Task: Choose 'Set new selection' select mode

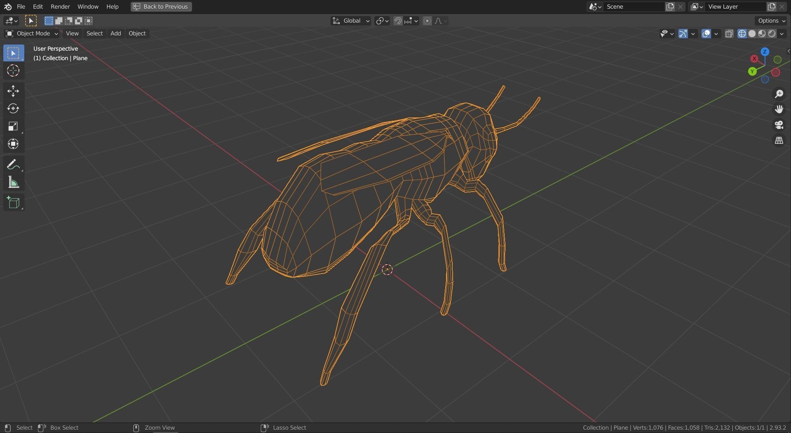Action: coord(49,21)
